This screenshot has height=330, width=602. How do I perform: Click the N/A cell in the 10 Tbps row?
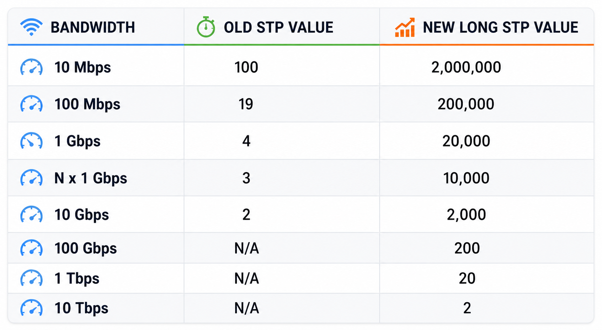click(246, 308)
